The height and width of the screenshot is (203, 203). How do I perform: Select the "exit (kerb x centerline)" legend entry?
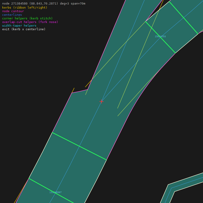[24, 29]
